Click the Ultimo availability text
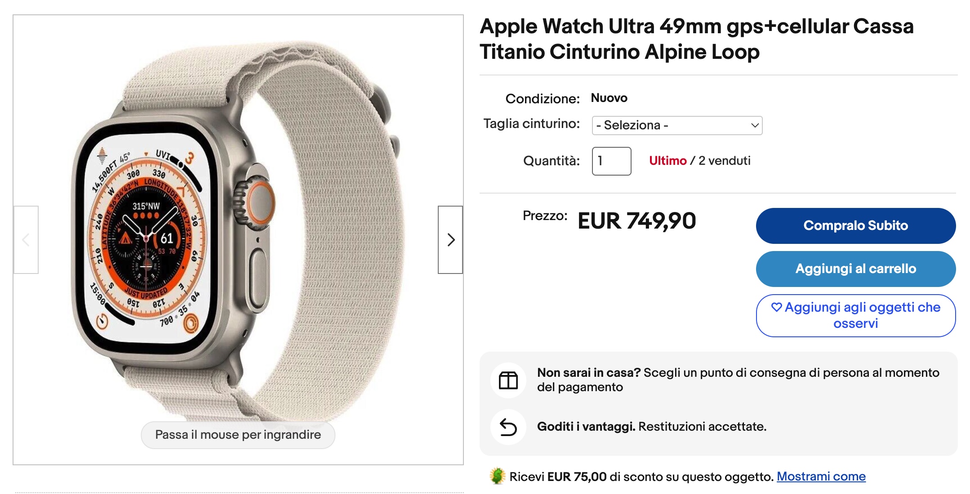970x494 pixels. 667,161
